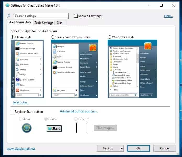Open the Basic Settings tab
This screenshot has width=182, height=157.
tap(44, 23)
